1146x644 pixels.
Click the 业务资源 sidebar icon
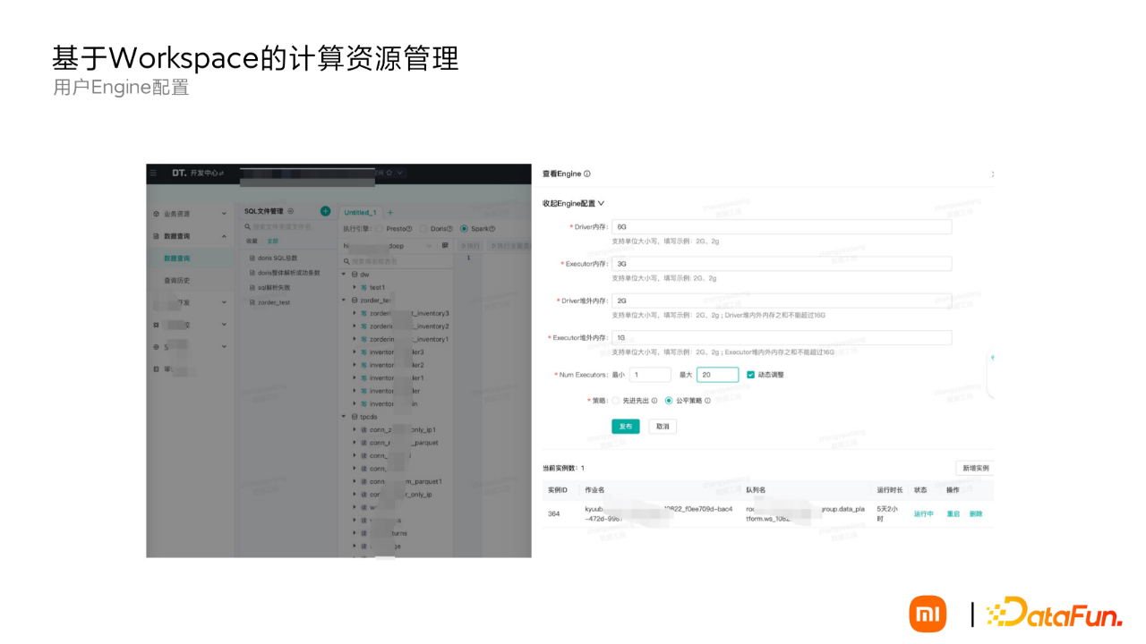coord(156,214)
